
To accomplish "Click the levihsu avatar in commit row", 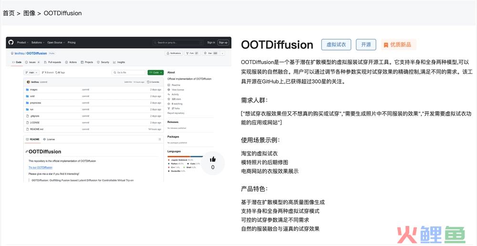I will pos(28,82).
